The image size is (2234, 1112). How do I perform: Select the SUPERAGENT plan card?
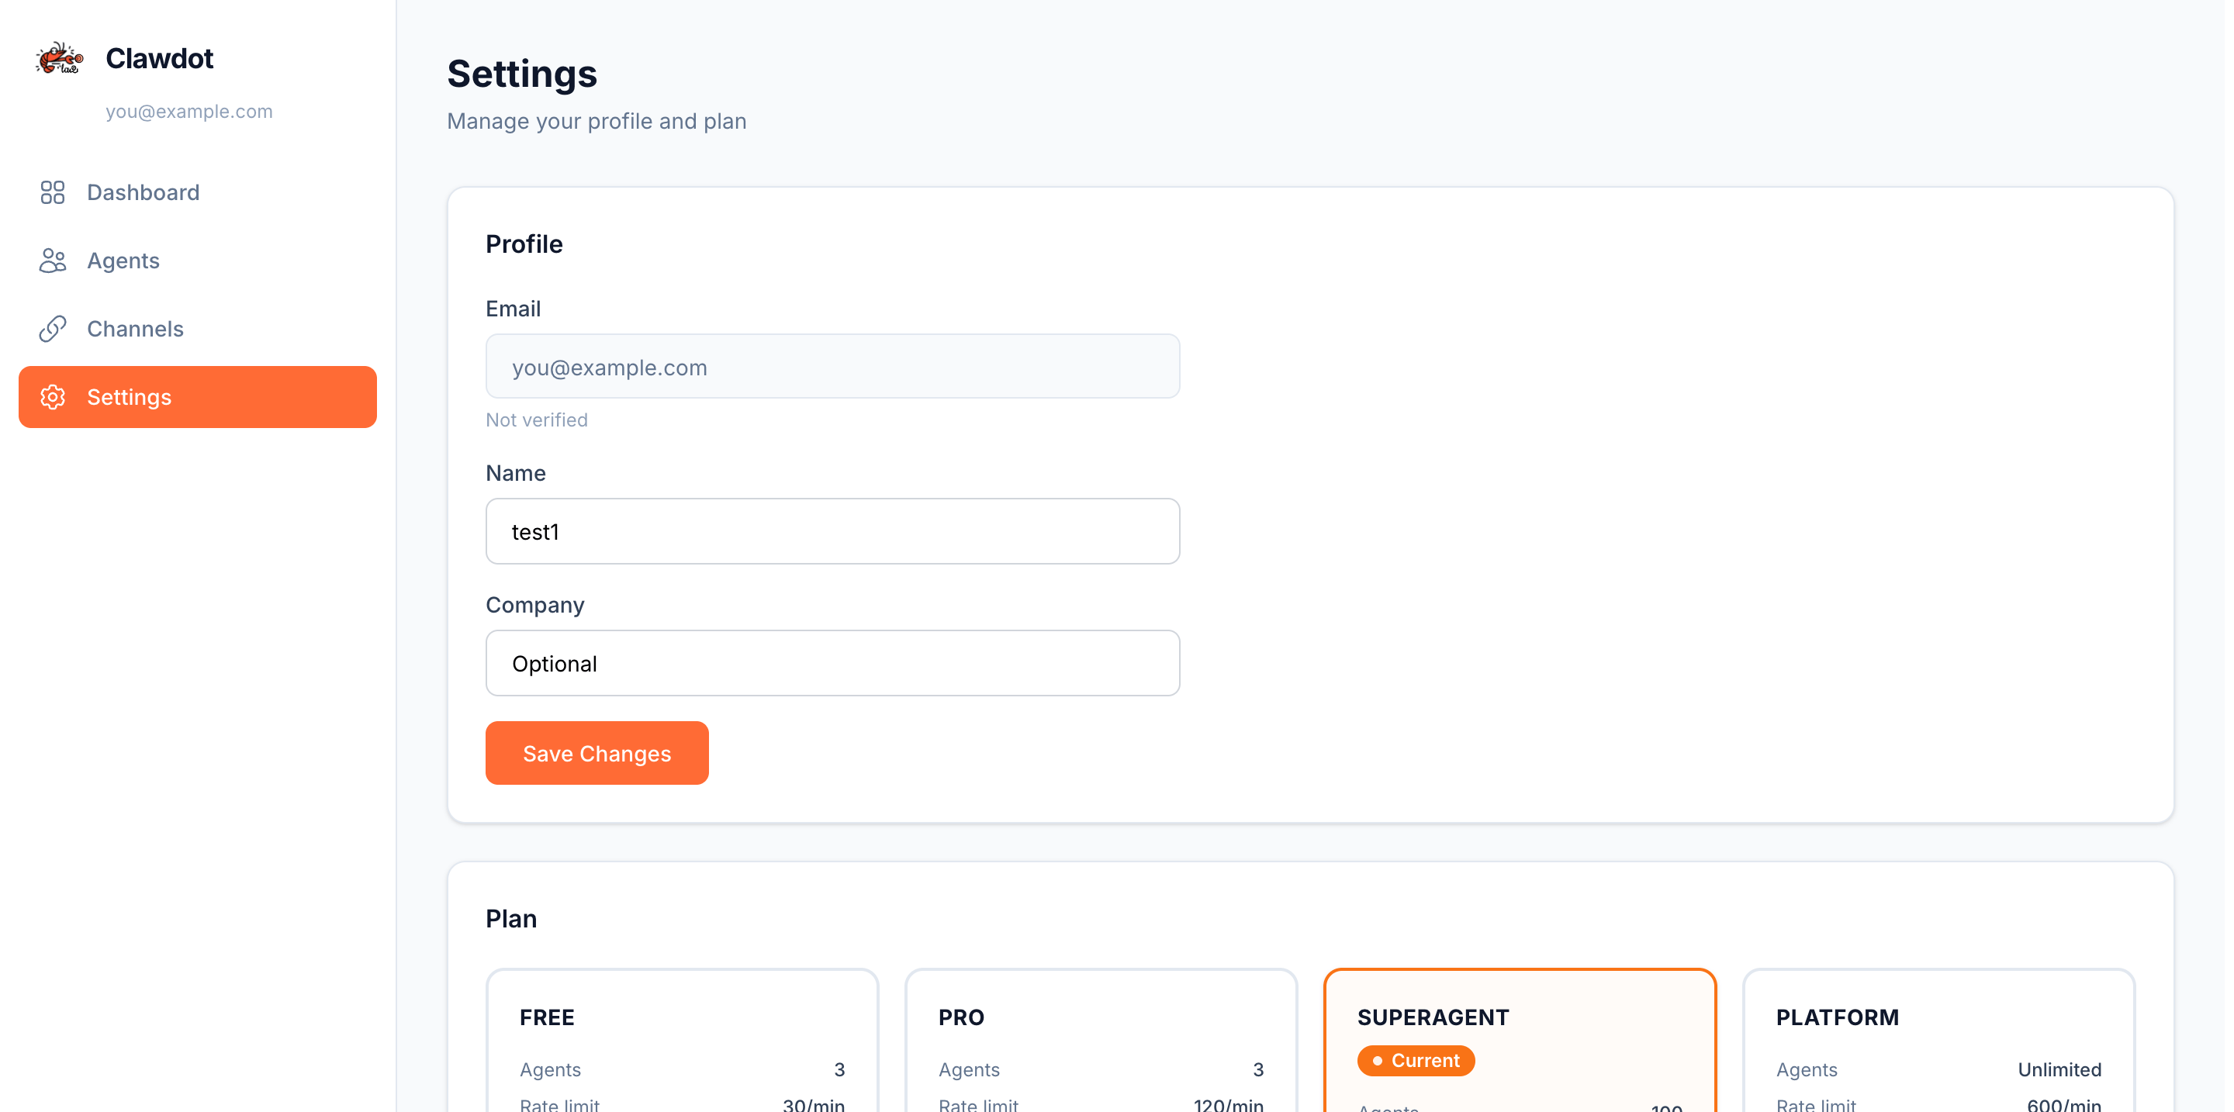coord(1520,1040)
